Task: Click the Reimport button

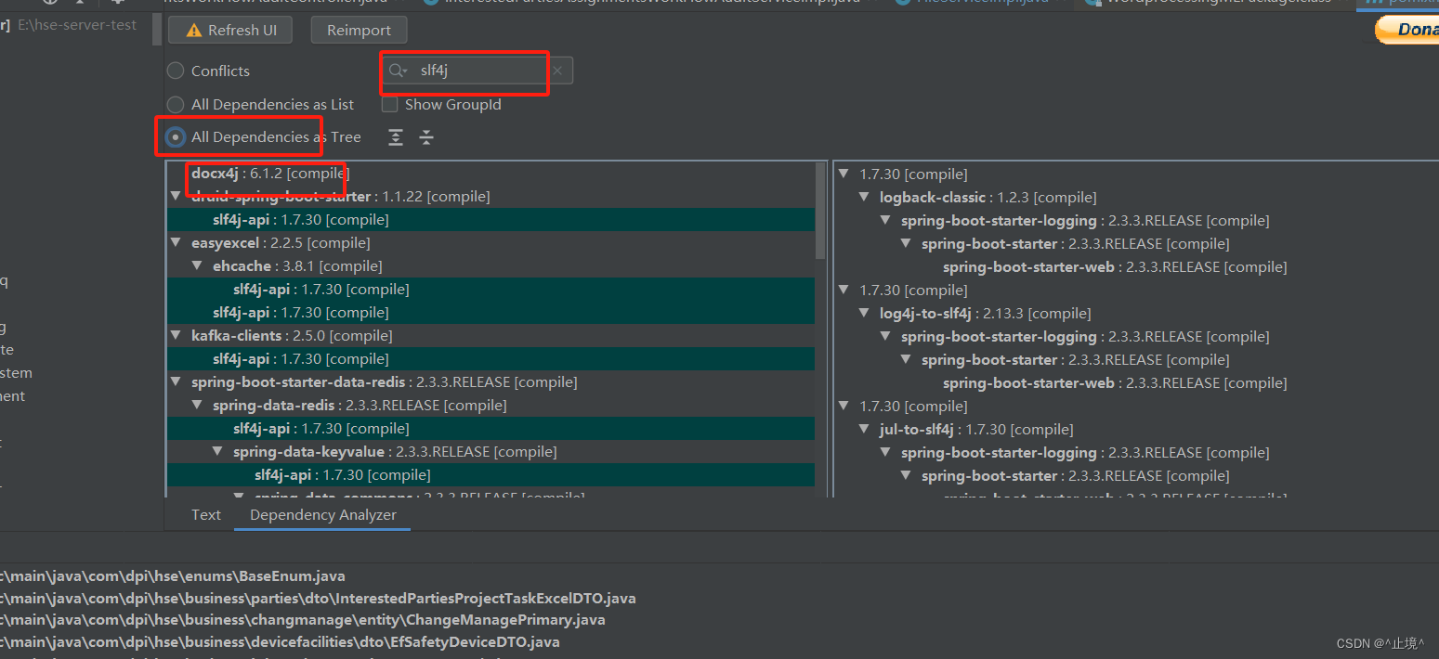Action: [x=359, y=30]
